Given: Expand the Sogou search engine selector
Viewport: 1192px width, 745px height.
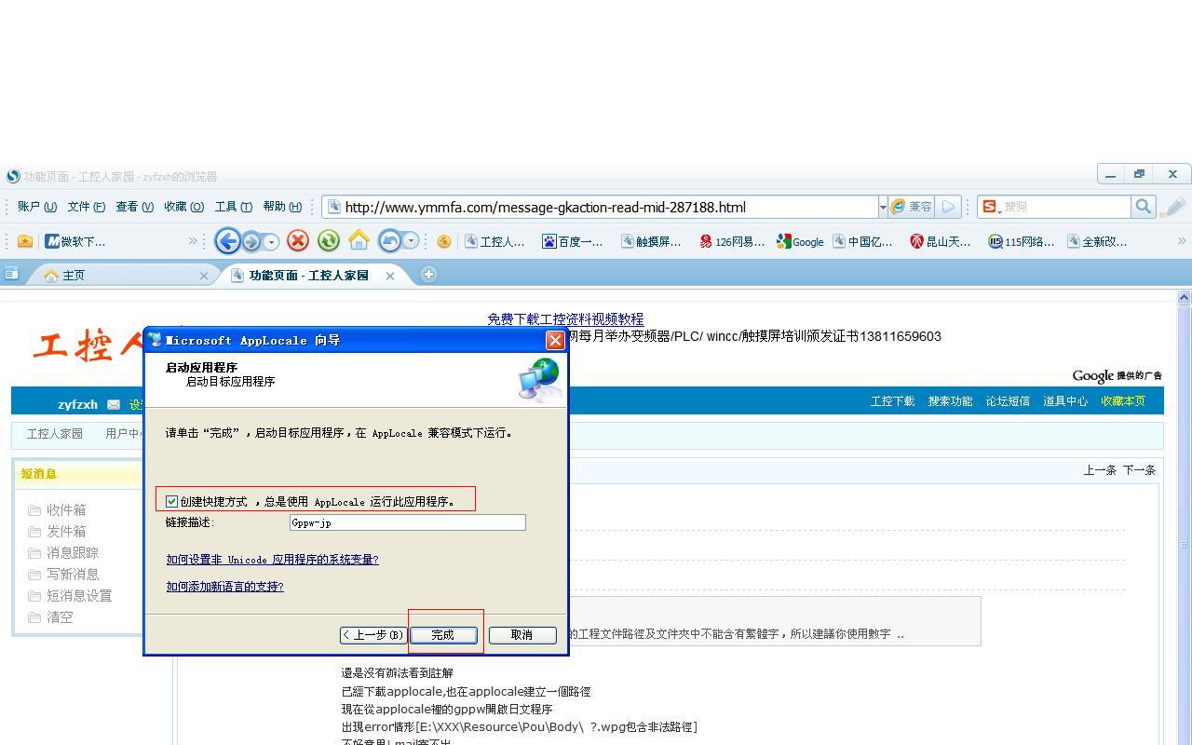Looking at the screenshot, I should click(x=991, y=207).
